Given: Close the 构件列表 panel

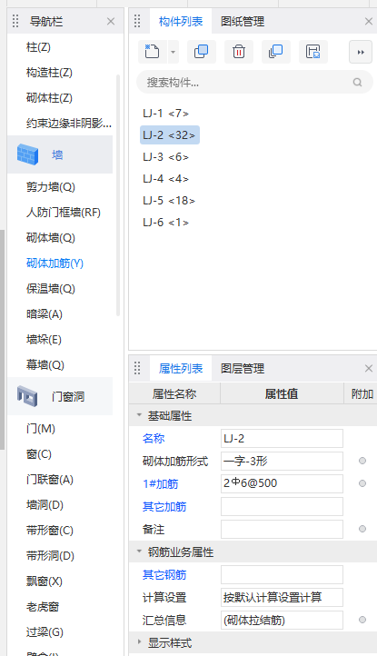Looking at the screenshot, I should (369, 21).
